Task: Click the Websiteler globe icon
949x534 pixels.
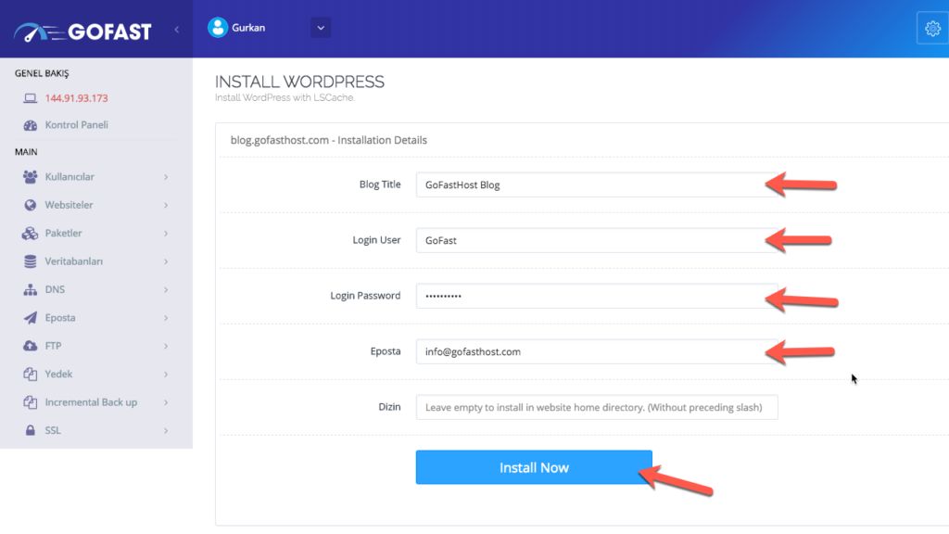Action: click(x=30, y=205)
